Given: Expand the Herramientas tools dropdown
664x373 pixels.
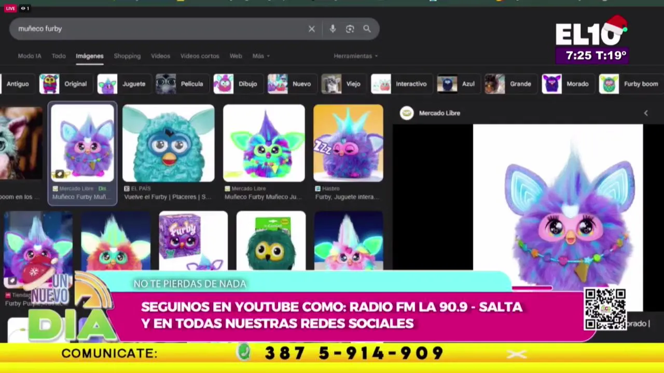Looking at the screenshot, I should (x=356, y=56).
